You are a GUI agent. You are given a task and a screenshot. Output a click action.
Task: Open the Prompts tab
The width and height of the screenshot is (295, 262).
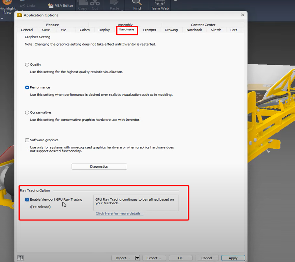(x=149, y=30)
